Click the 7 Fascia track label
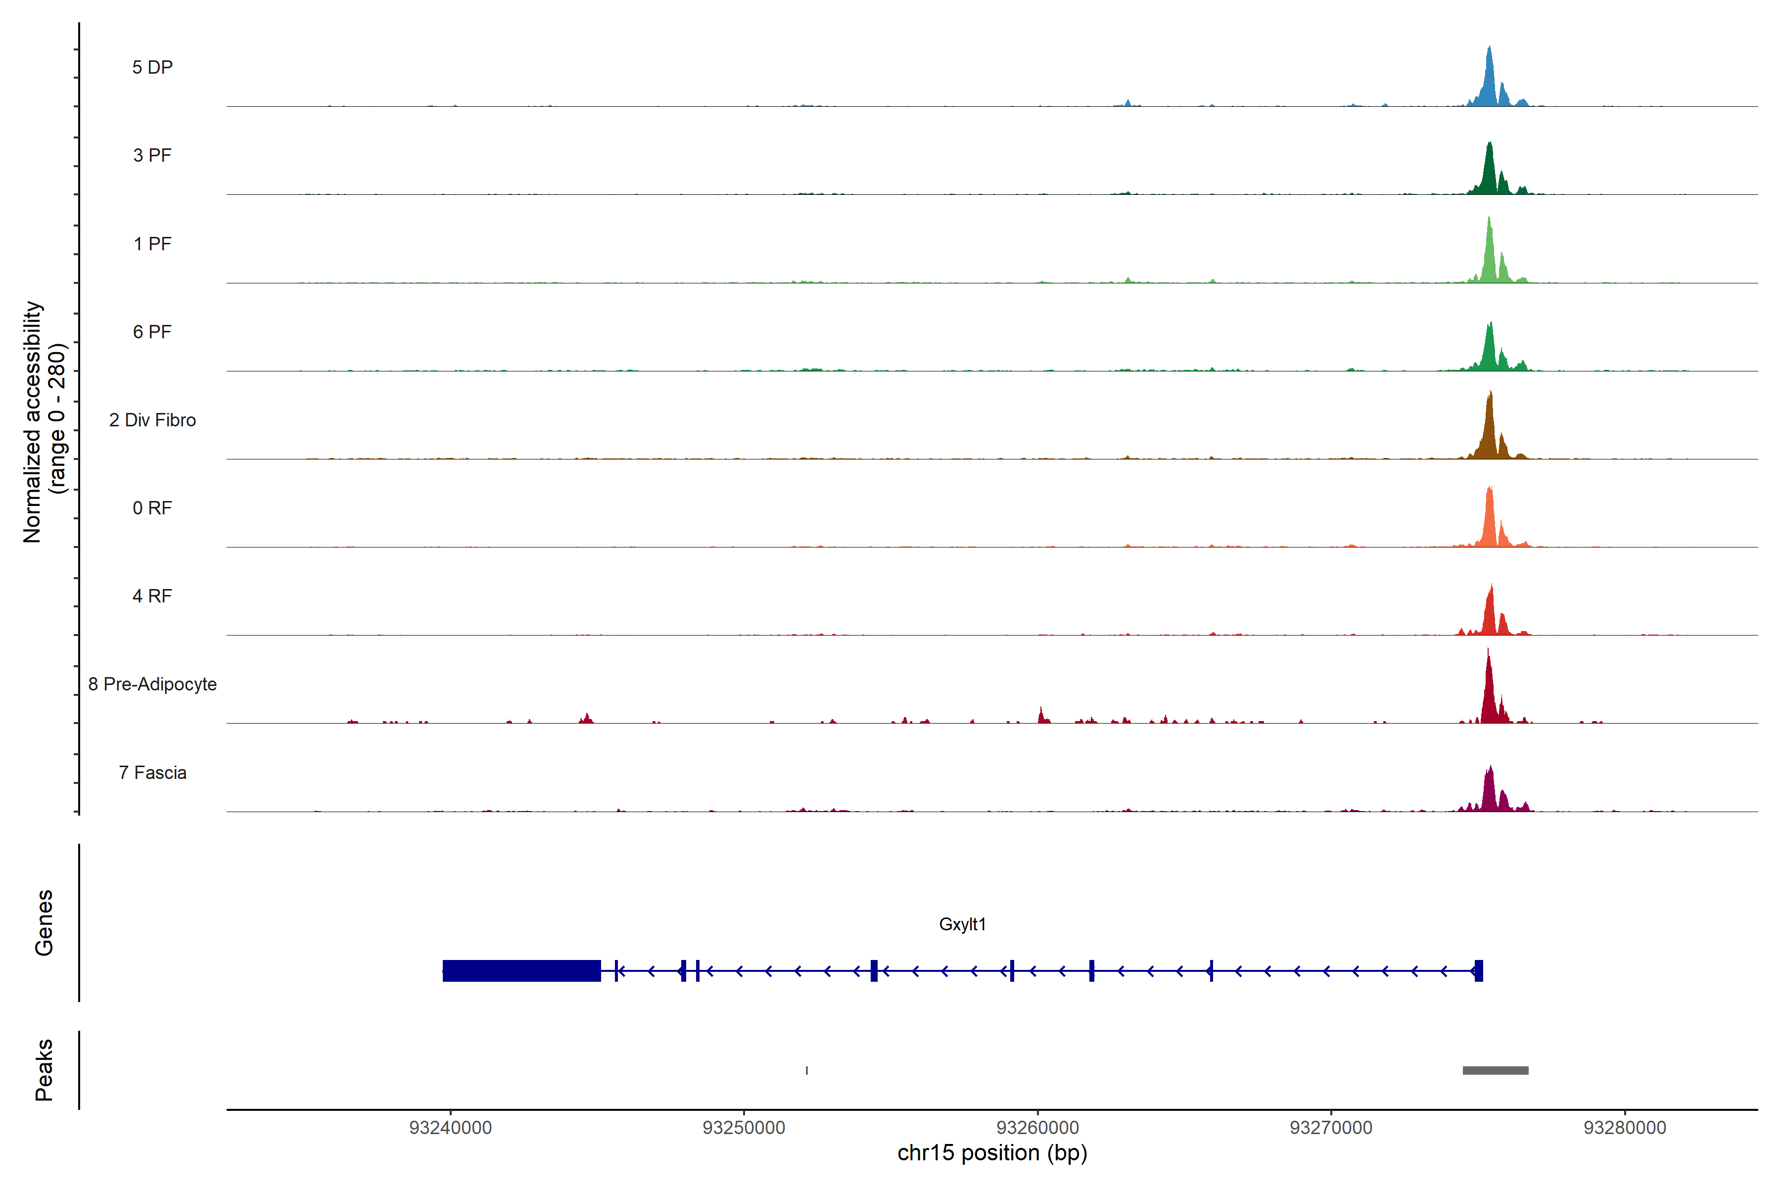This screenshot has width=1781, height=1187. click(152, 772)
